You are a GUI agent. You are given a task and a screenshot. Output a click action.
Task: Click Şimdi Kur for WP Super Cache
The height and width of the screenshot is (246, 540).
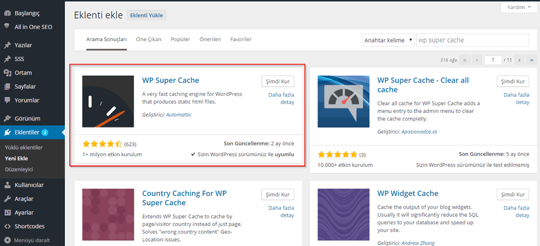tap(278, 82)
